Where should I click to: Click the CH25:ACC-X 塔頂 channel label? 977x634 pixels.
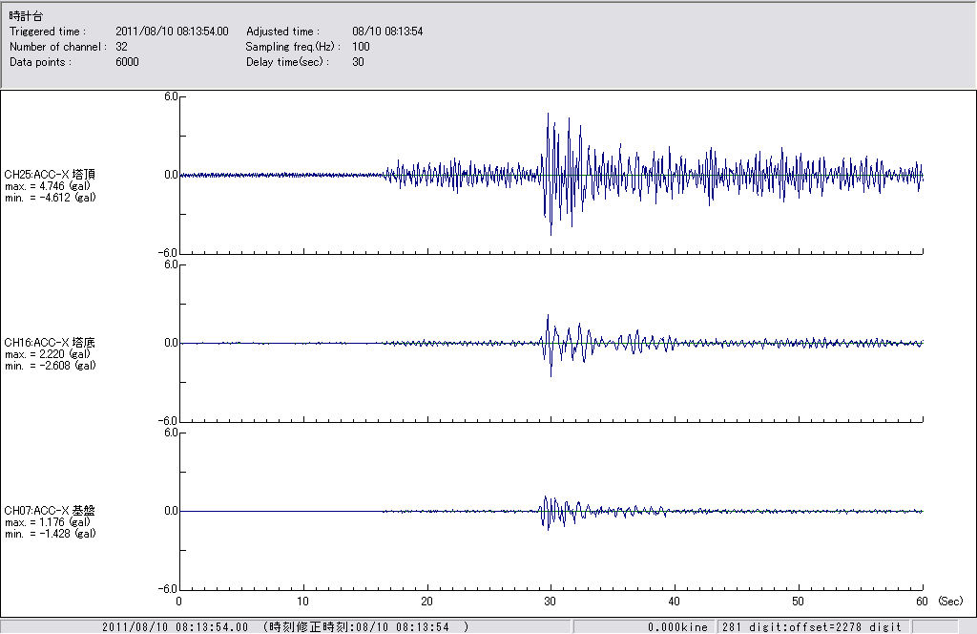[50, 175]
